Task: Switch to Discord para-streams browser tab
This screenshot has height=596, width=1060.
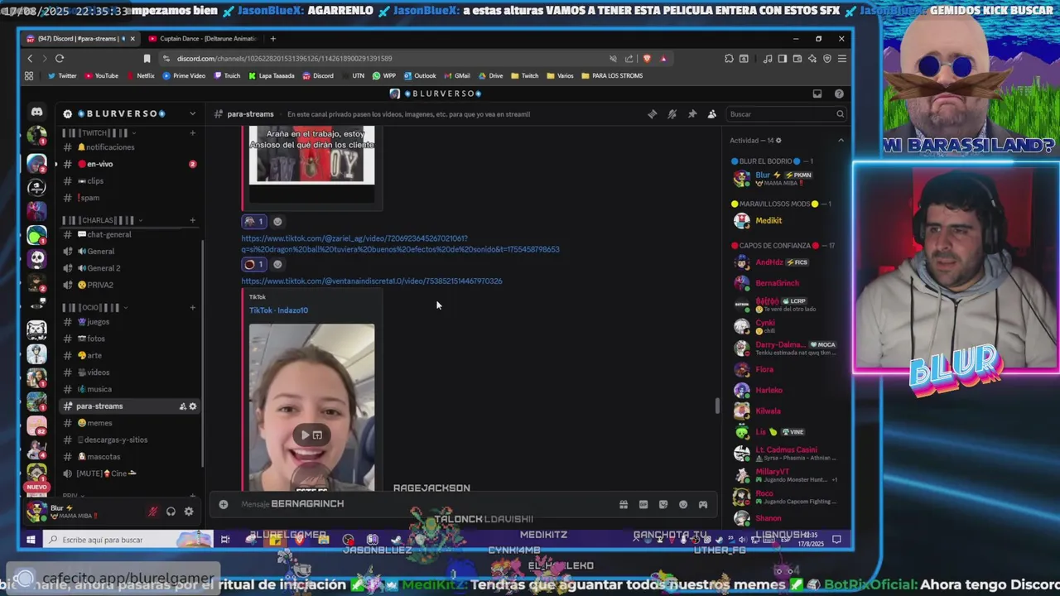Action: (x=80, y=39)
